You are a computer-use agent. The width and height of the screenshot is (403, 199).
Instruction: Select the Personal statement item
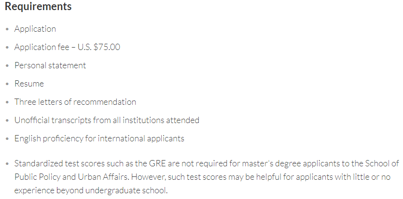coord(50,65)
